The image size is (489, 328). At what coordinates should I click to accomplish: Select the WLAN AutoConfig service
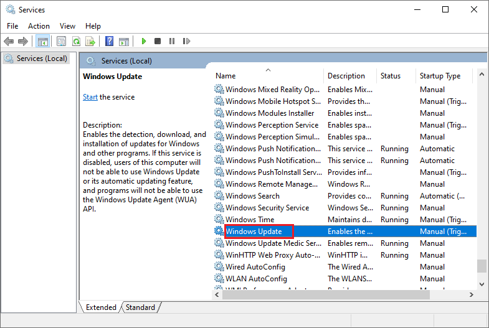tap(345, 278)
